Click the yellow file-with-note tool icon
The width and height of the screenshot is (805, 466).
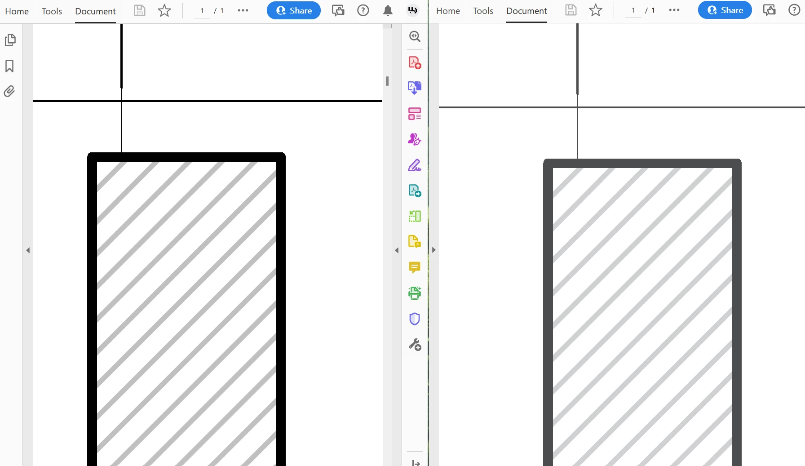click(x=415, y=242)
